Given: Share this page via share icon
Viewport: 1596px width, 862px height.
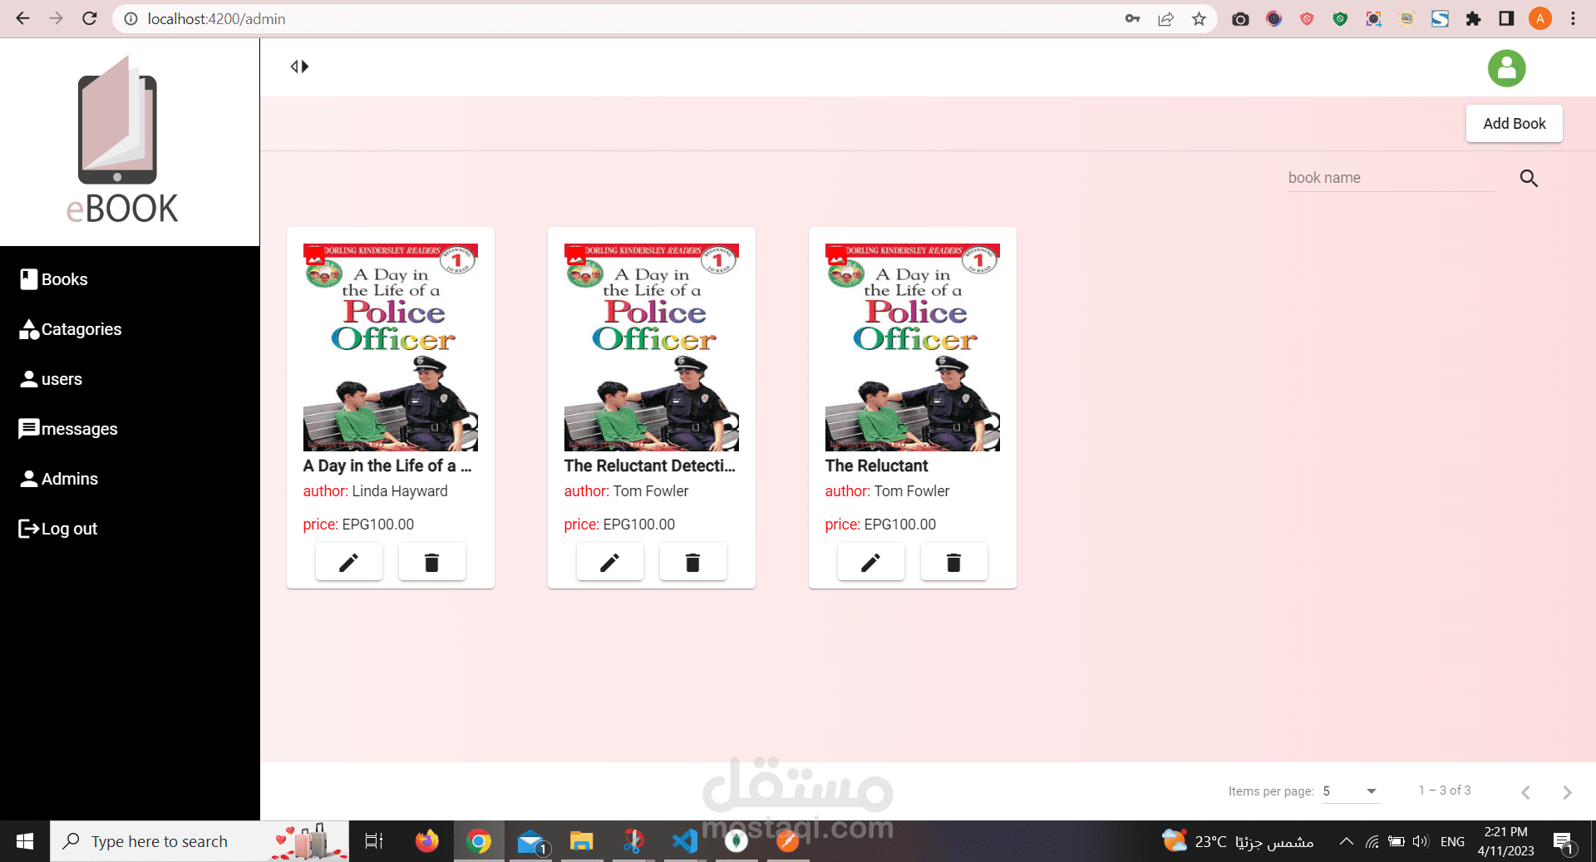Looking at the screenshot, I should pyautogui.click(x=1165, y=18).
